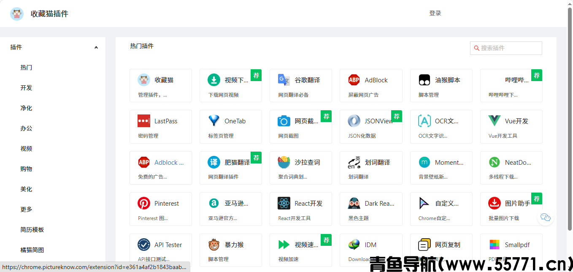Click 下载网页视频 description text
The width and height of the screenshot is (573, 272).
224,95
